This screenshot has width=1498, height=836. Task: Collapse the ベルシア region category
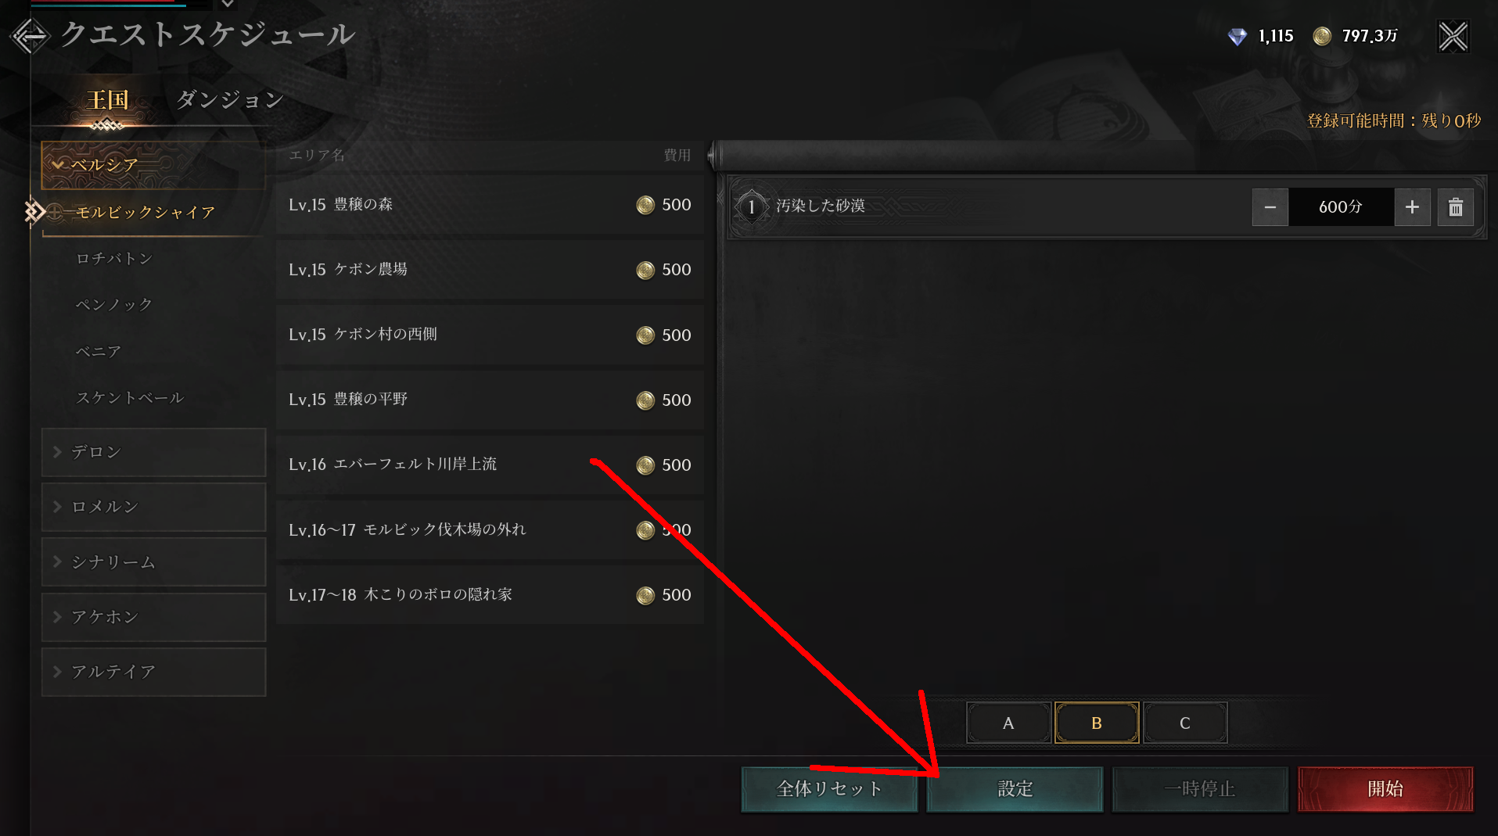tap(153, 165)
